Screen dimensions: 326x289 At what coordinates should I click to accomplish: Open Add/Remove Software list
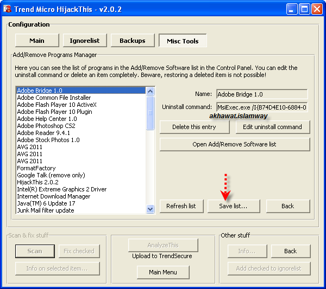(235, 144)
